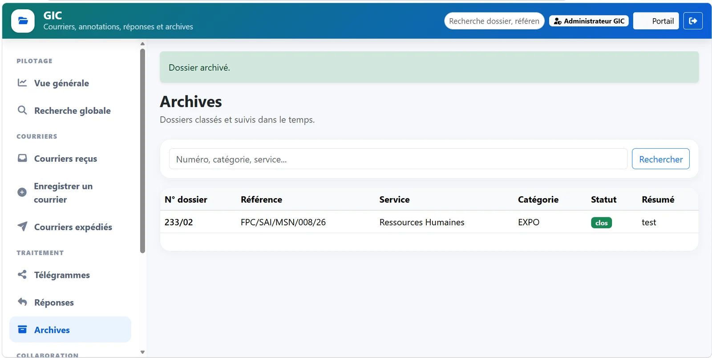Image resolution: width=712 pixels, height=358 pixels.
Task: Focus the top Recherche dossier search box
Action: point(494,21)
